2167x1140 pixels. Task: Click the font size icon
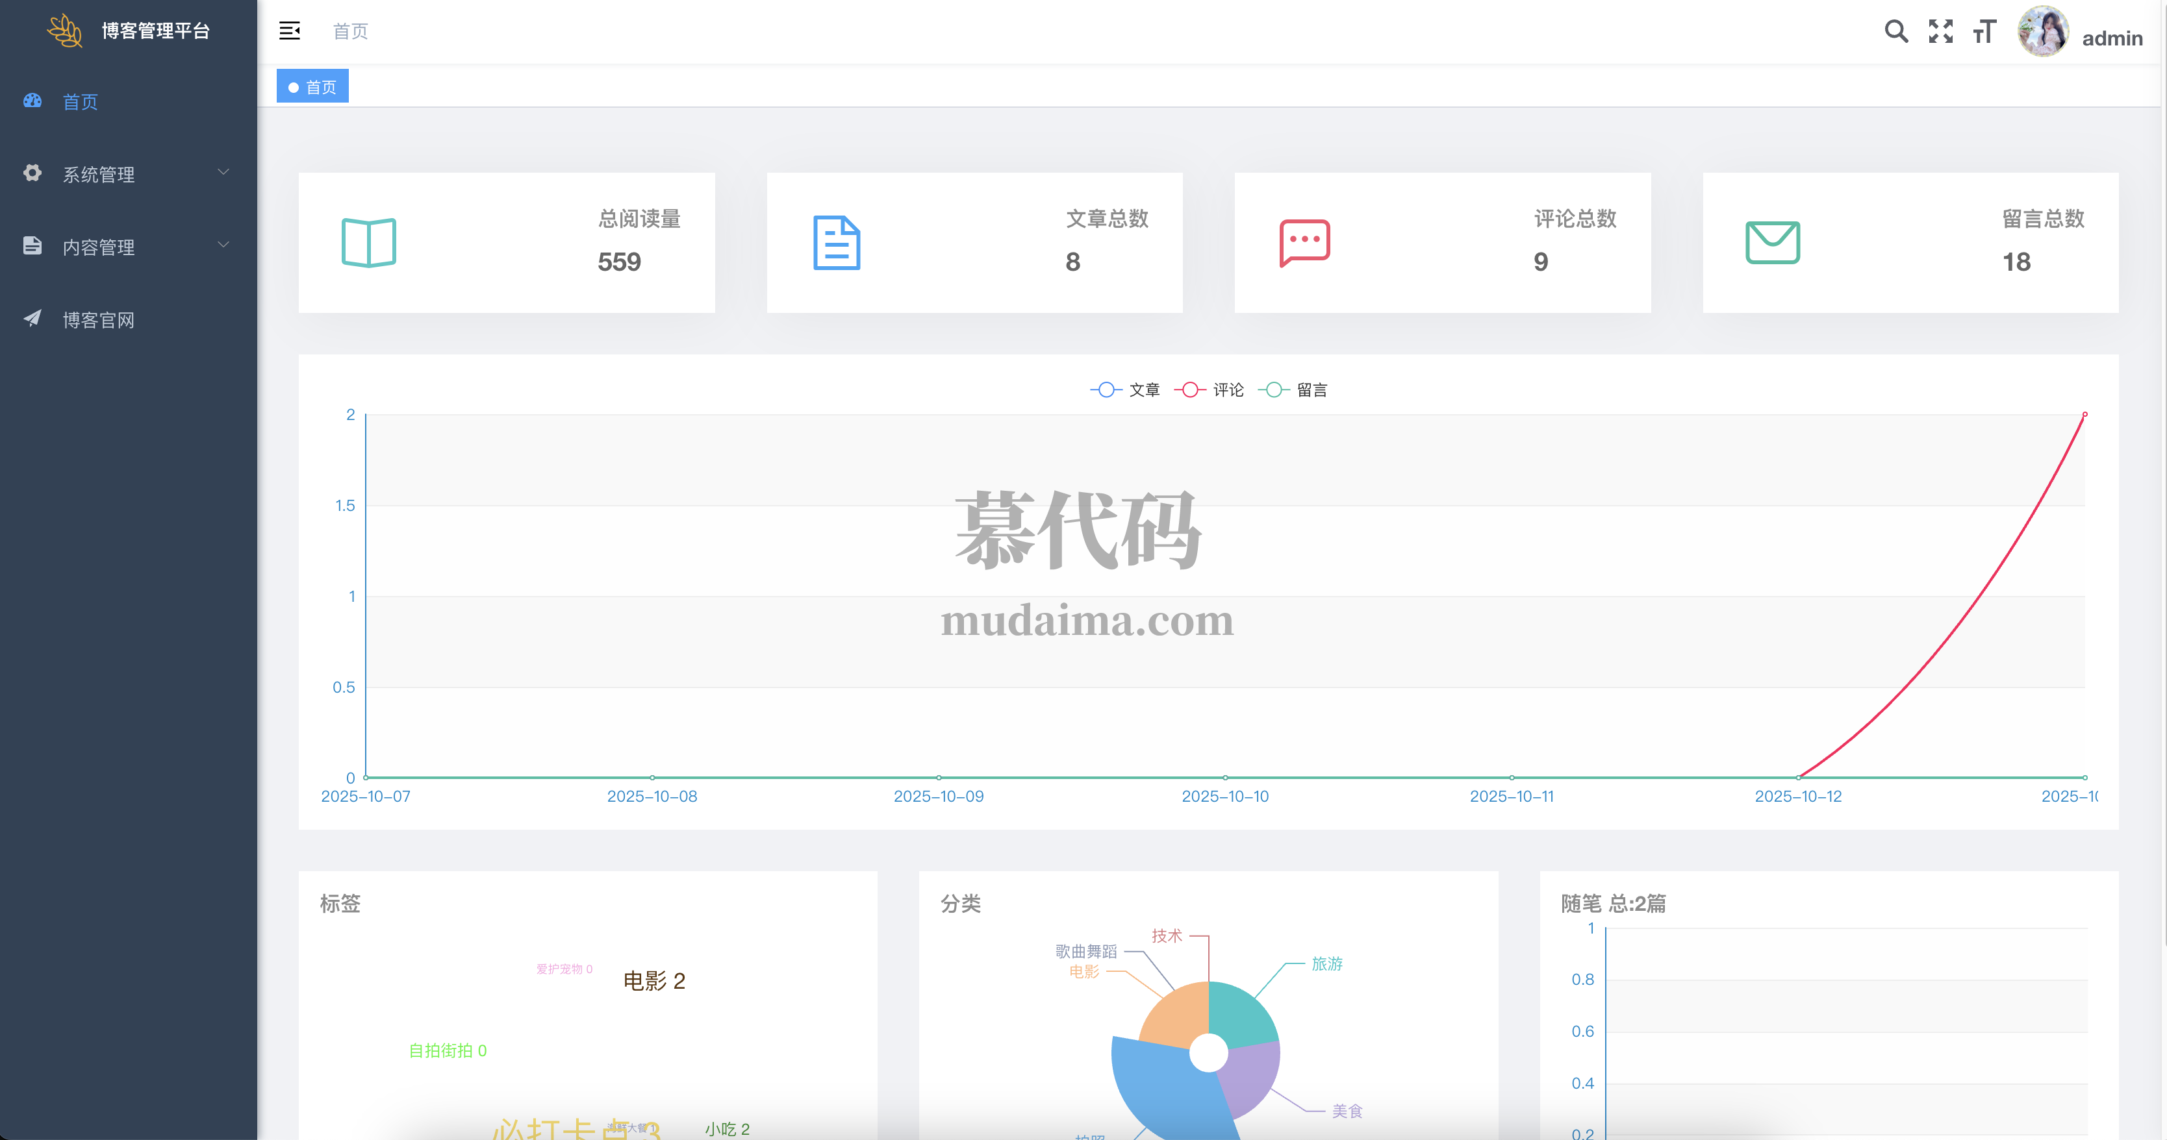(x=1984, y=31)
